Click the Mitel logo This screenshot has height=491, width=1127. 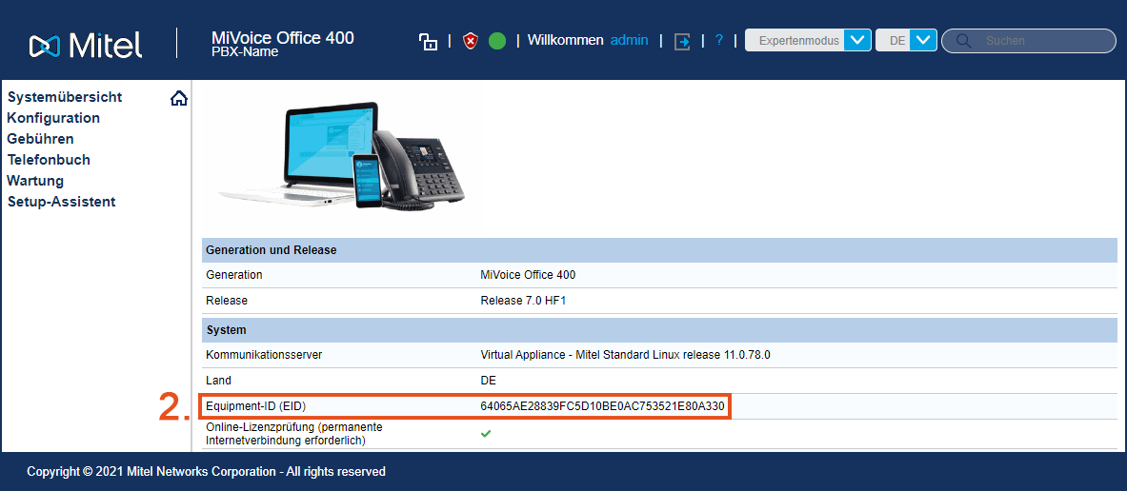(x=86, y=46)
